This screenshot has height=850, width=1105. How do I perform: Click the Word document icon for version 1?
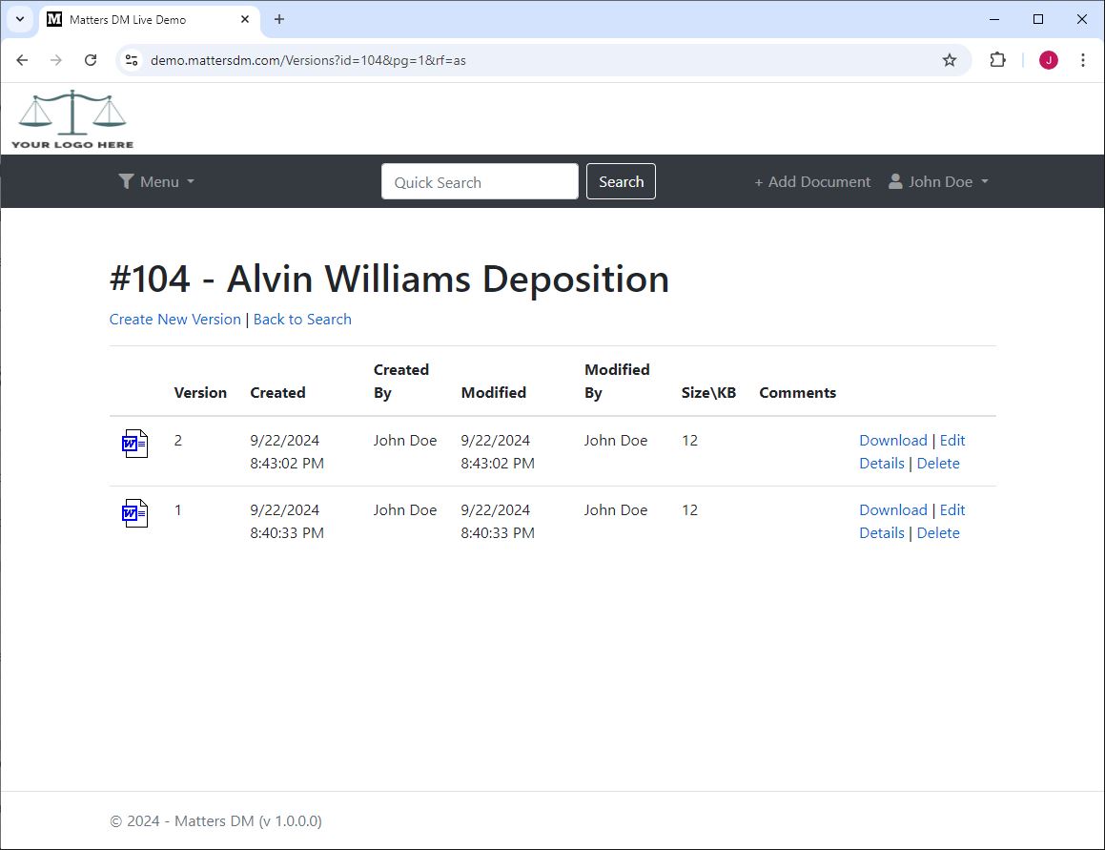pyautogui.click(x=134, y=513)
